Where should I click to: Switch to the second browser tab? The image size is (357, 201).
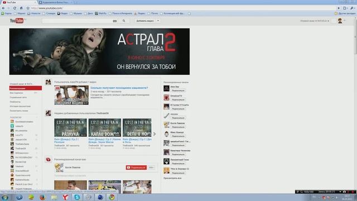coord(56,2)
